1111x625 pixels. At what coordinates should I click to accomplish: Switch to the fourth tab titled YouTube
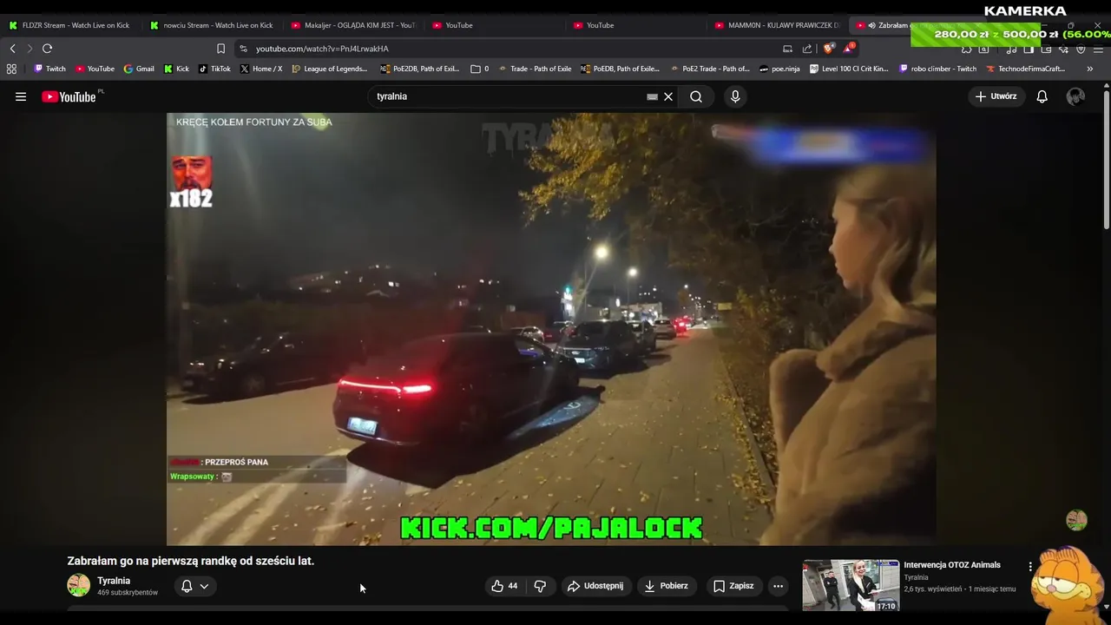point(495,25)
